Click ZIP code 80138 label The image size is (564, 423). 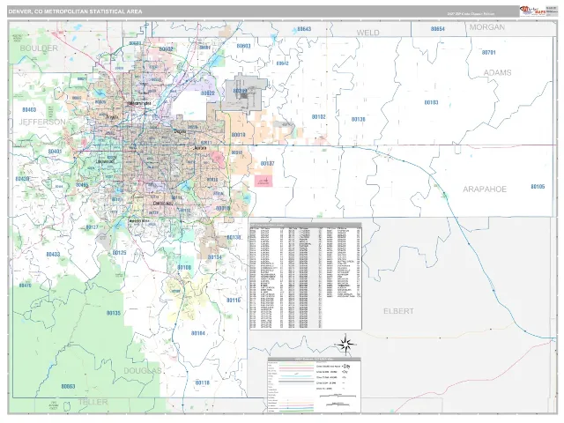[x=234, y=238]
